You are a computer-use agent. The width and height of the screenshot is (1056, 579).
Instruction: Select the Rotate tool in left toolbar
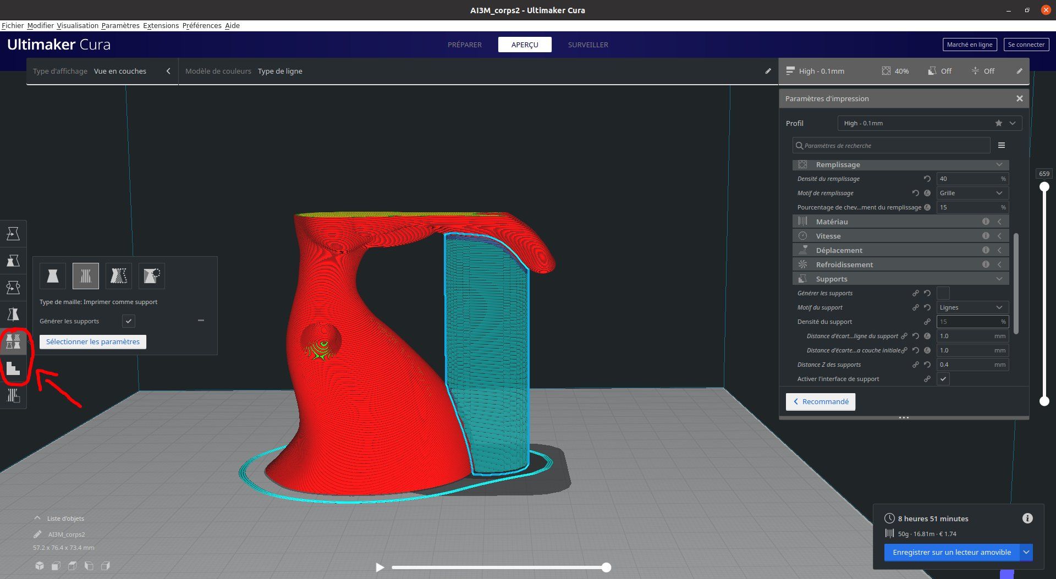[x=13, y=288]
